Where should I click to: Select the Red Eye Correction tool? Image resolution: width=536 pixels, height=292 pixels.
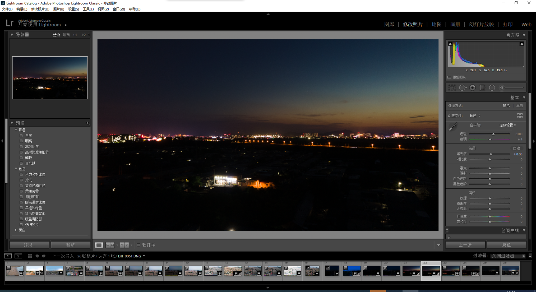[472, 88]
